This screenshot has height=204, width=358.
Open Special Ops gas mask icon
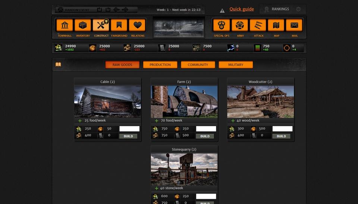(x=222, y=25)
